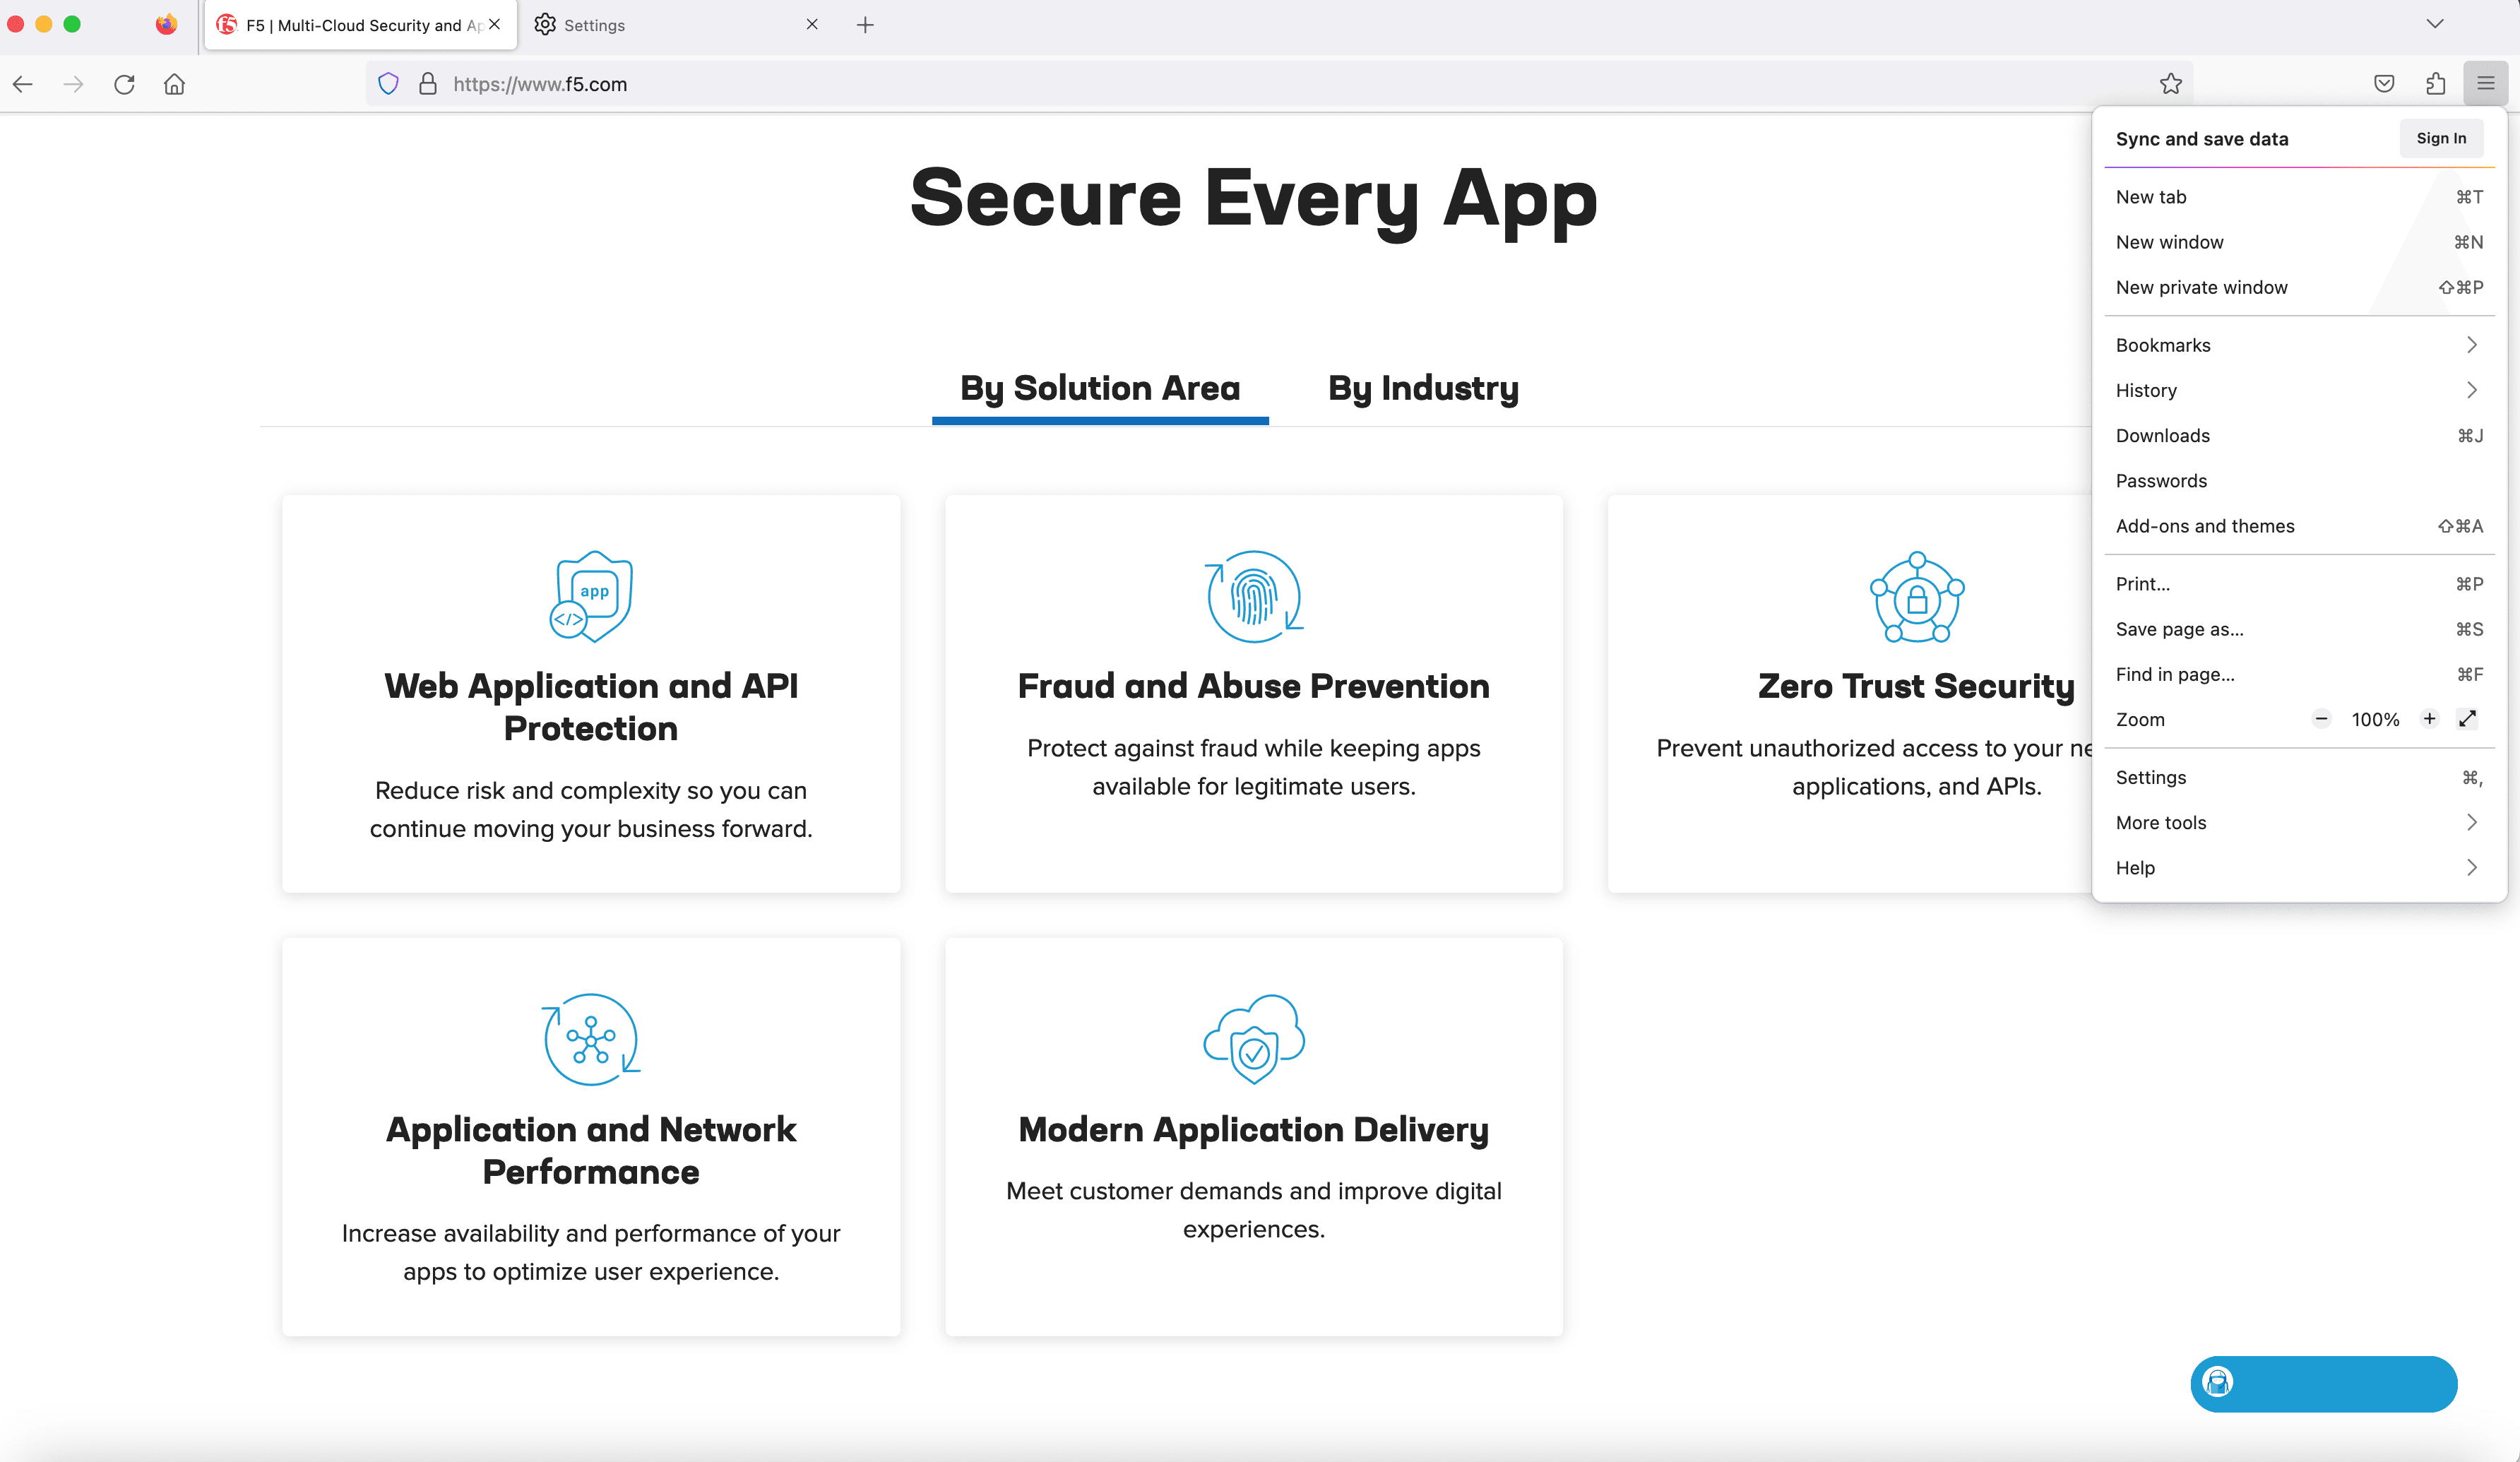Screen dimensions: 2520x1462
Task: Select Find in page... menu item
Action: point(2299,674)
